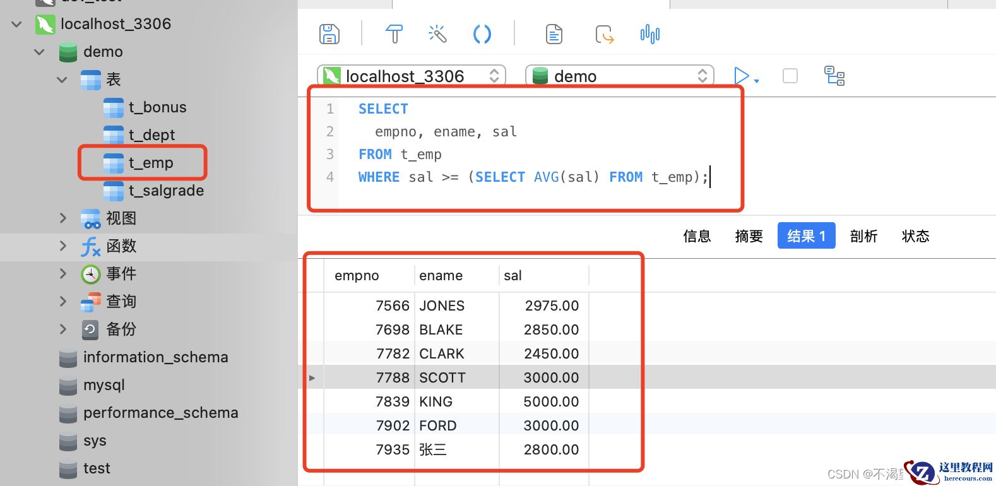Open the demo database dropdown

[x=619, y=76]
